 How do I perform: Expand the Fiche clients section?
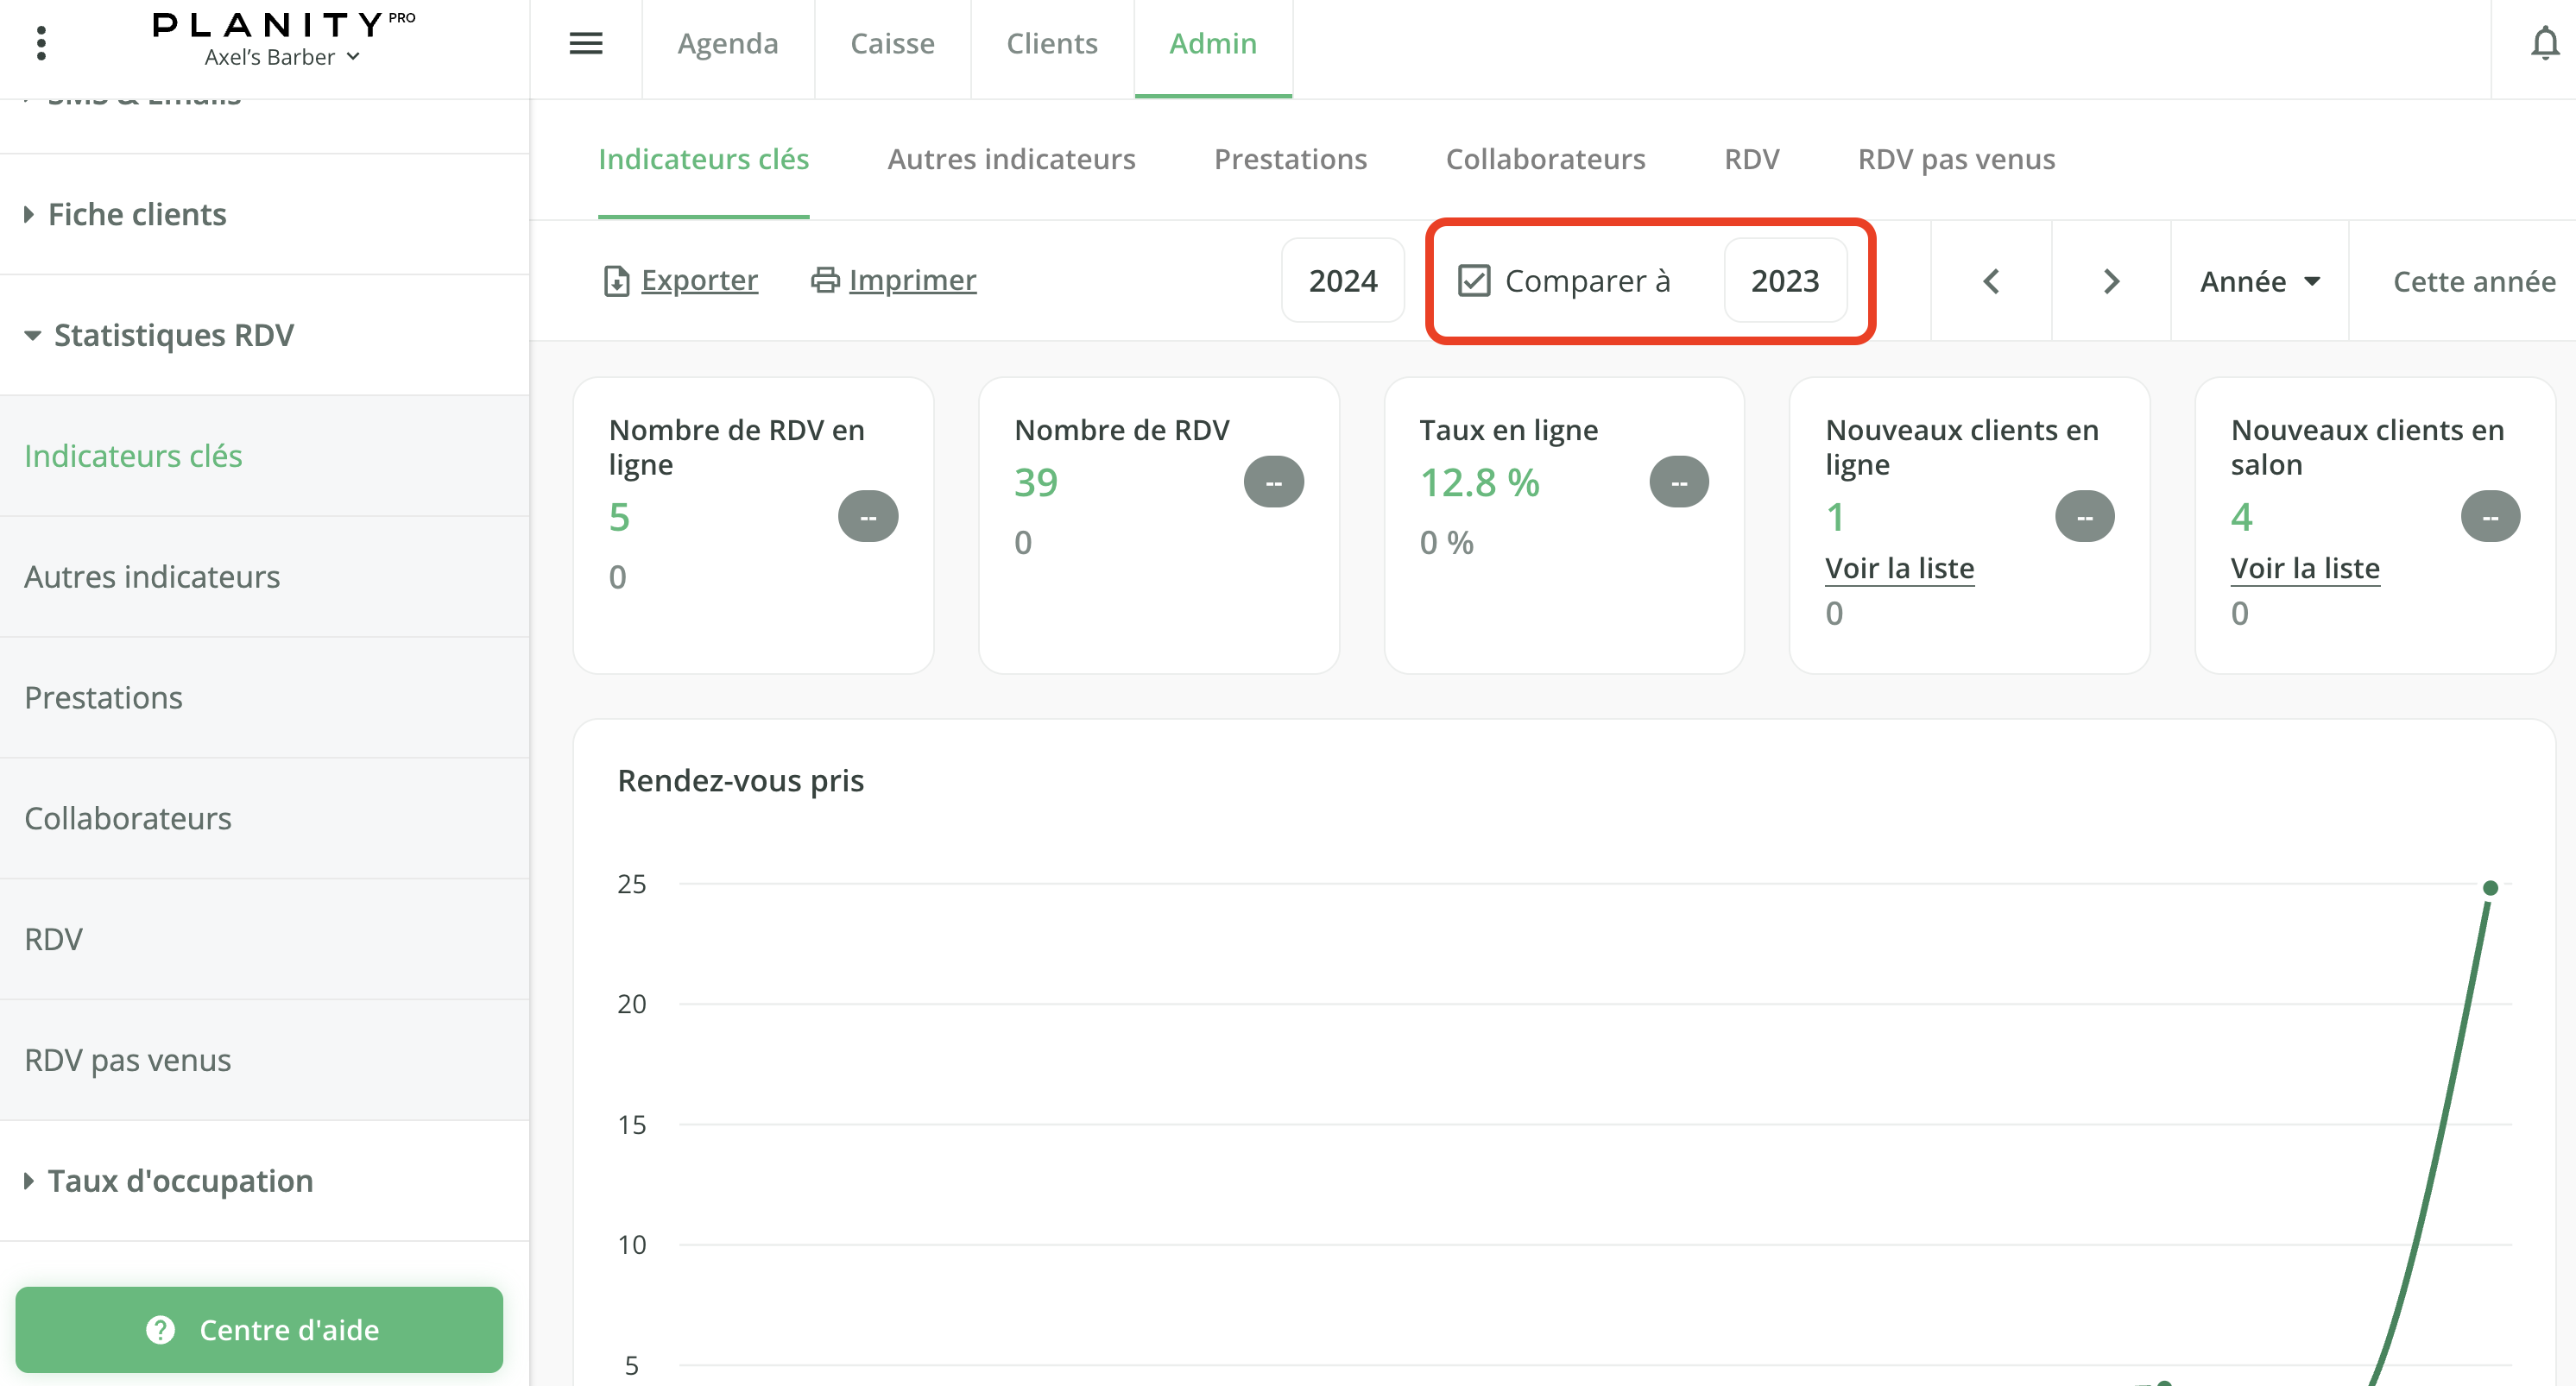[x=137, y=214]
